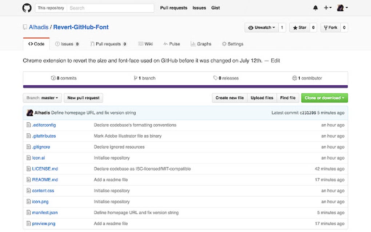Click the GitHub Octocat logo

[x=27, y=8]
